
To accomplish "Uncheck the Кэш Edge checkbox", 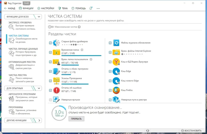I will pyautogui.click(x=110, y=71).
